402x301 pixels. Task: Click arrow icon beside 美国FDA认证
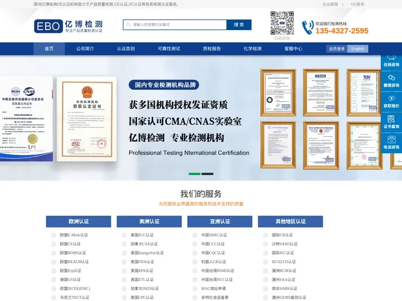tap(124, 262)
